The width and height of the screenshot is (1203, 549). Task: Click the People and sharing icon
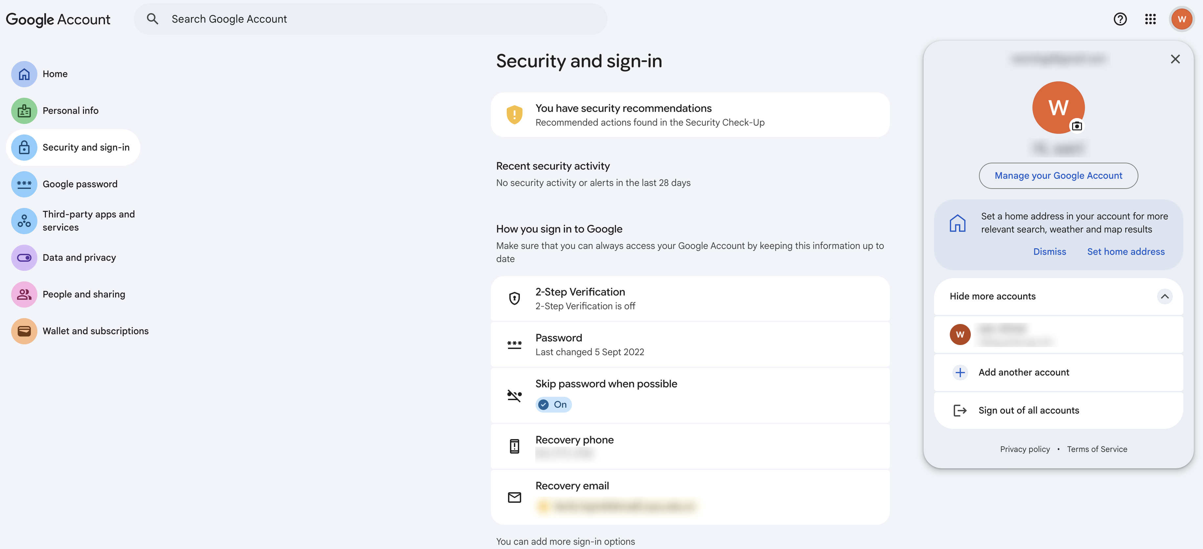pos(24,294)
